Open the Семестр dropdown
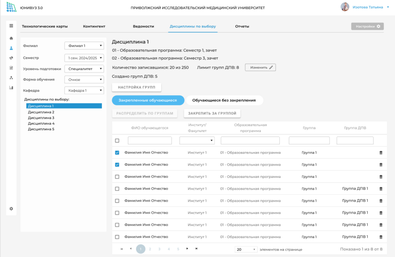Image resolution: width=395 pixels, height=257 pixels. 83,57
